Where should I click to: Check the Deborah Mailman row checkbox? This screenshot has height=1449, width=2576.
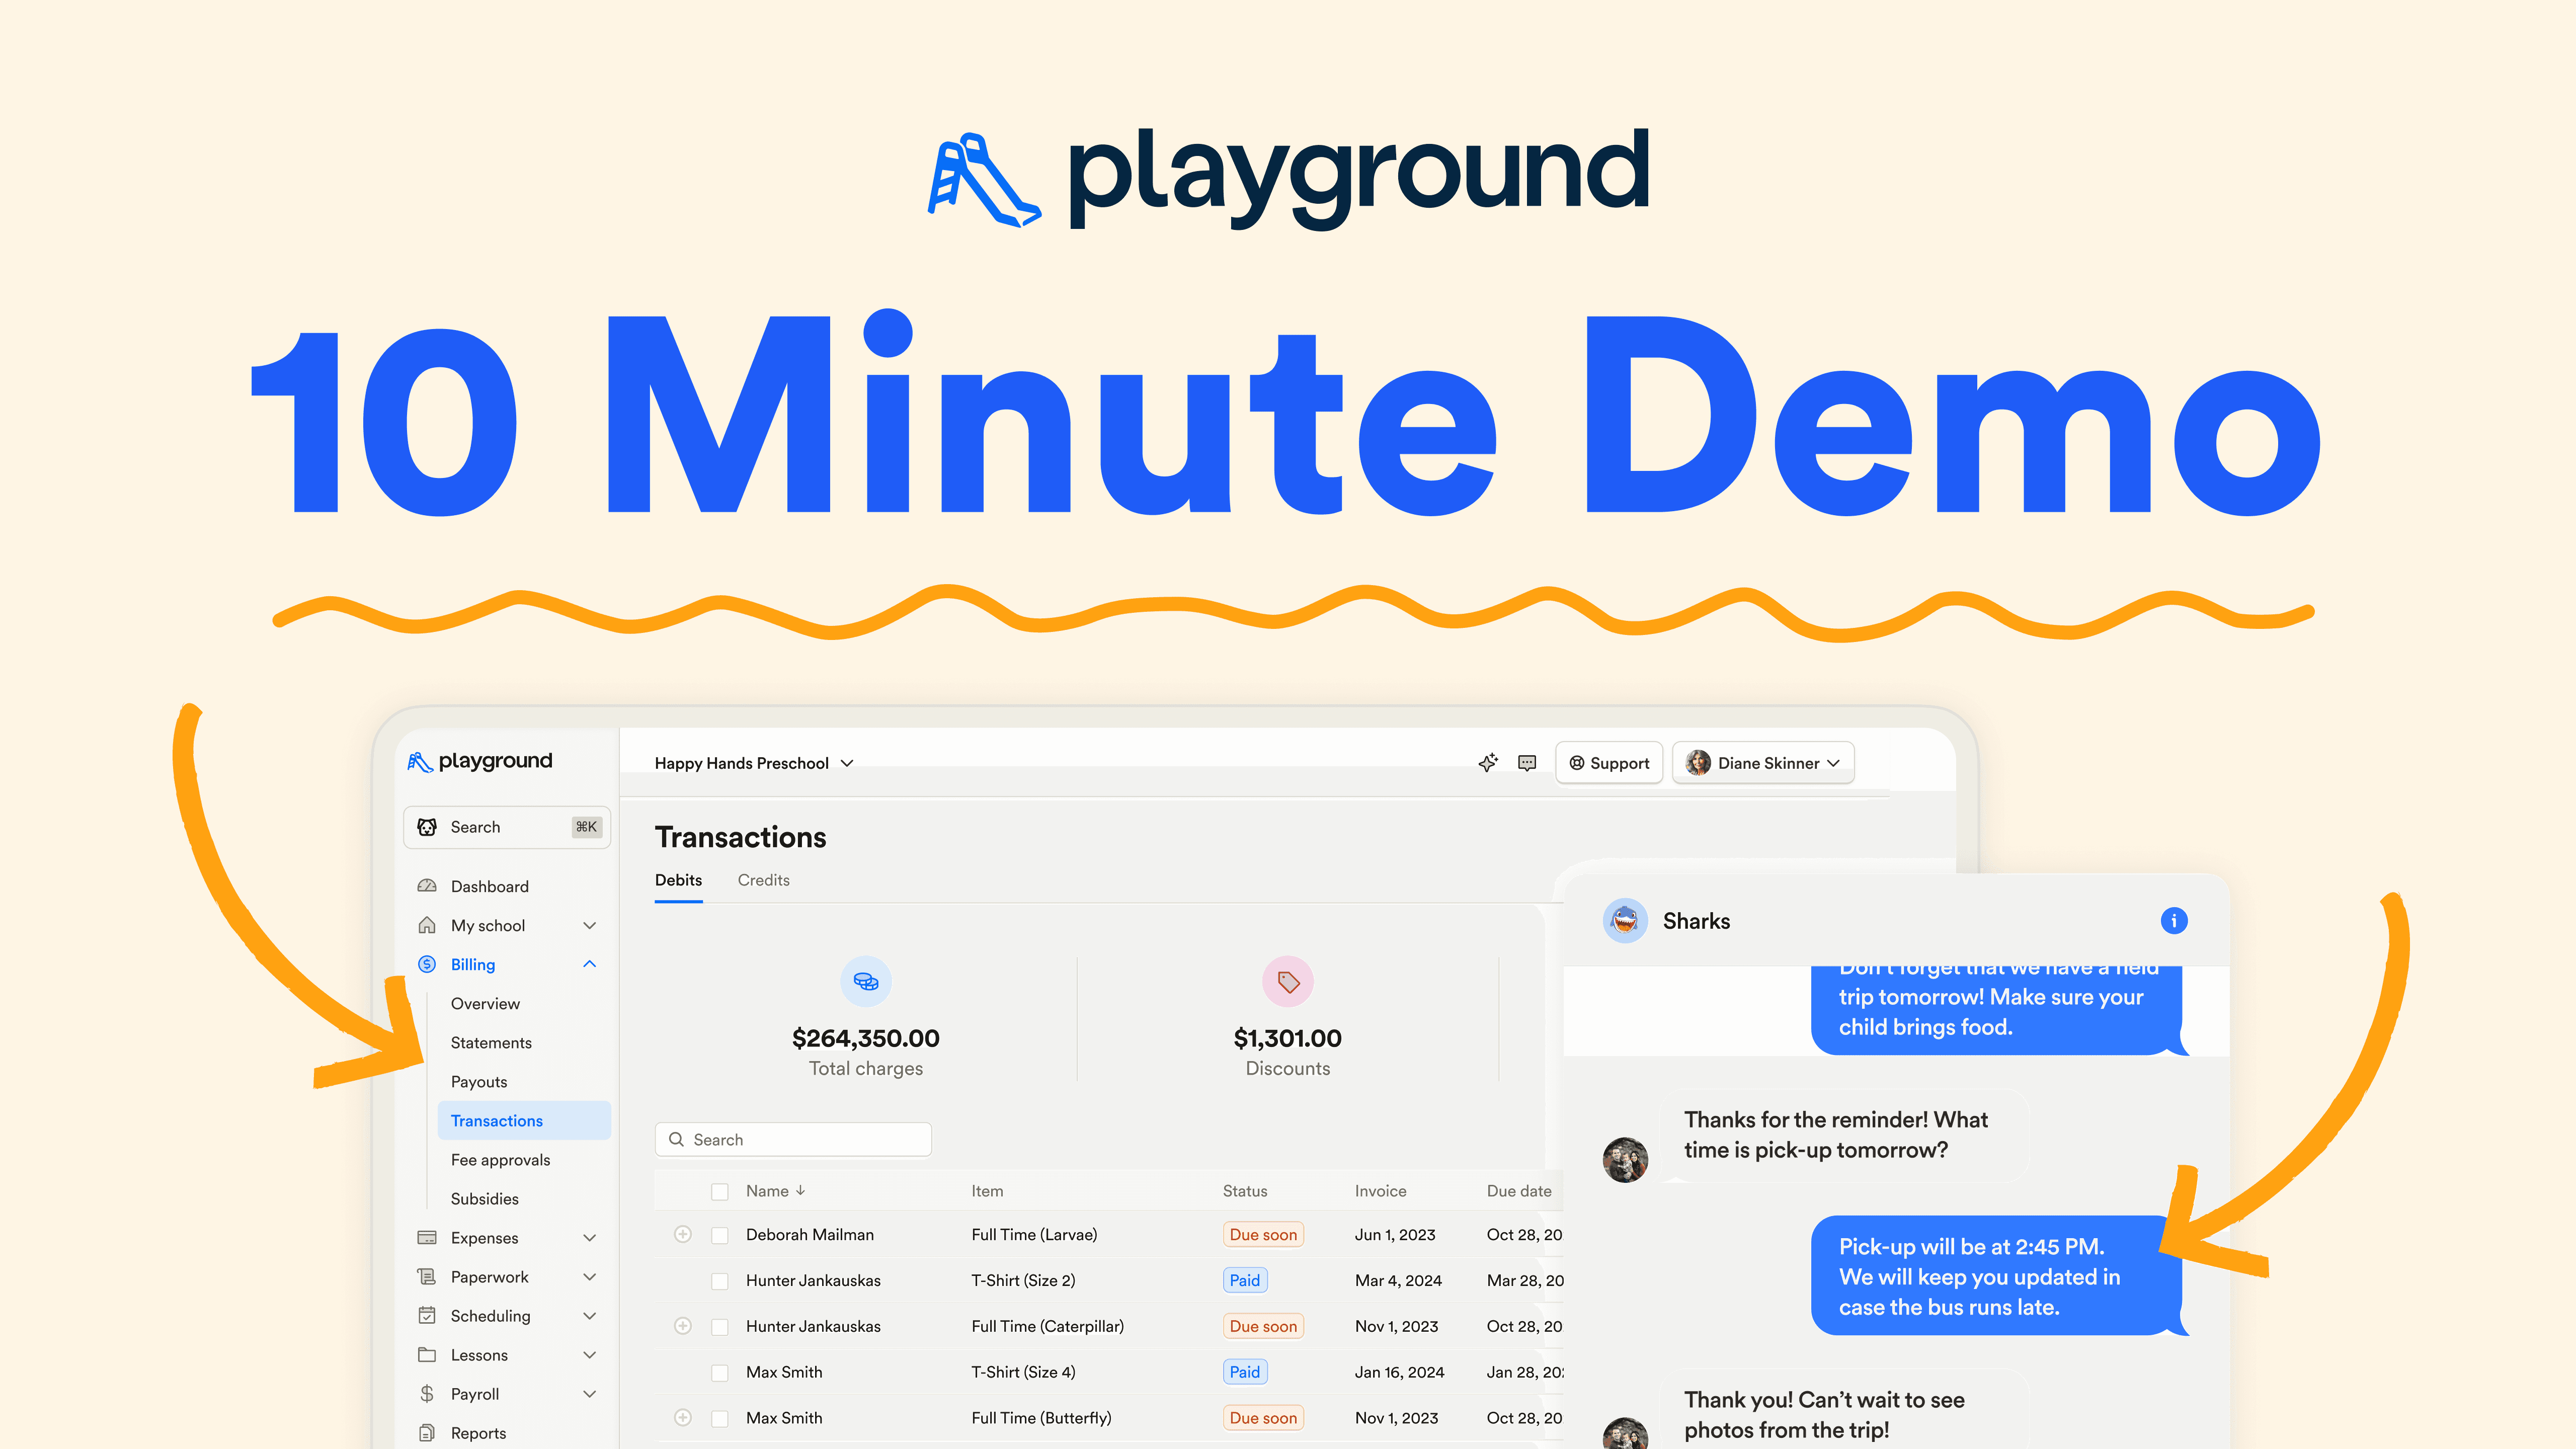point(720,1235)
